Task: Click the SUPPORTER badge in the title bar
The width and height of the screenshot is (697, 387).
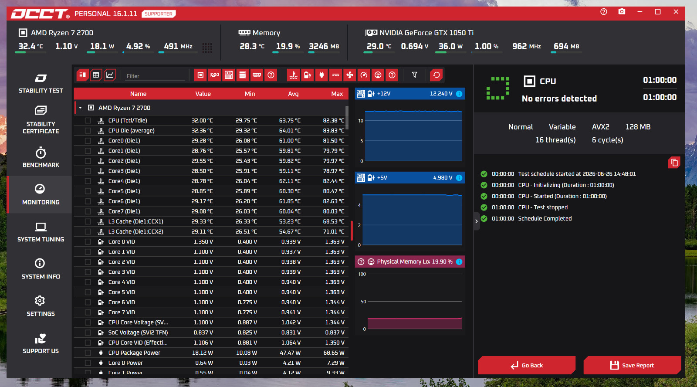Action: (x=159, y=14)
